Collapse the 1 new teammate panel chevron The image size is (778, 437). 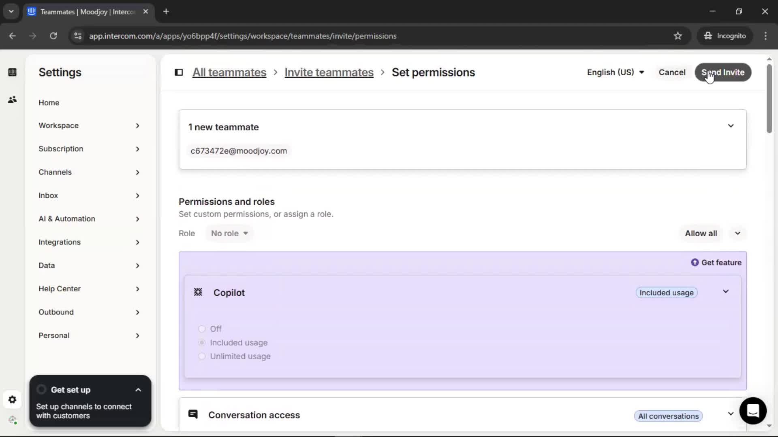coord(731,126)
